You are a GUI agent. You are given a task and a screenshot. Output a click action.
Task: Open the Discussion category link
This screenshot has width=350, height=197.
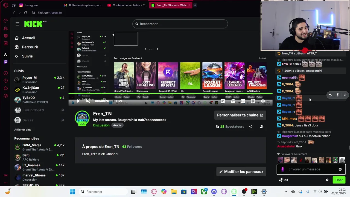(101, 125)
